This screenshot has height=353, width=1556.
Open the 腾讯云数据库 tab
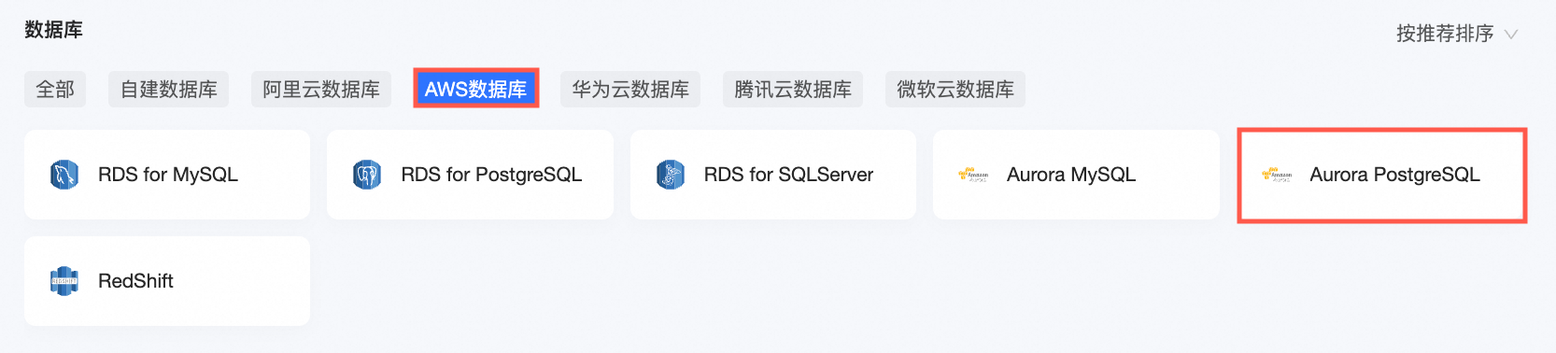(x=793, y=90)
